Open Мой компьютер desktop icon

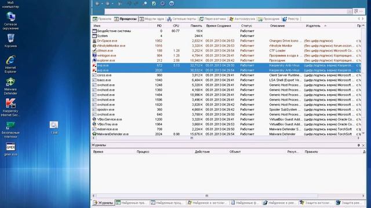point(10,5)
